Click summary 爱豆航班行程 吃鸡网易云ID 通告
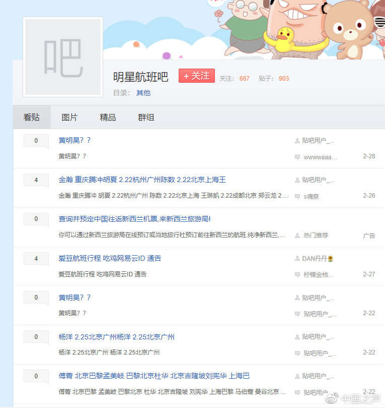385x408 pixels. point(103,274)
